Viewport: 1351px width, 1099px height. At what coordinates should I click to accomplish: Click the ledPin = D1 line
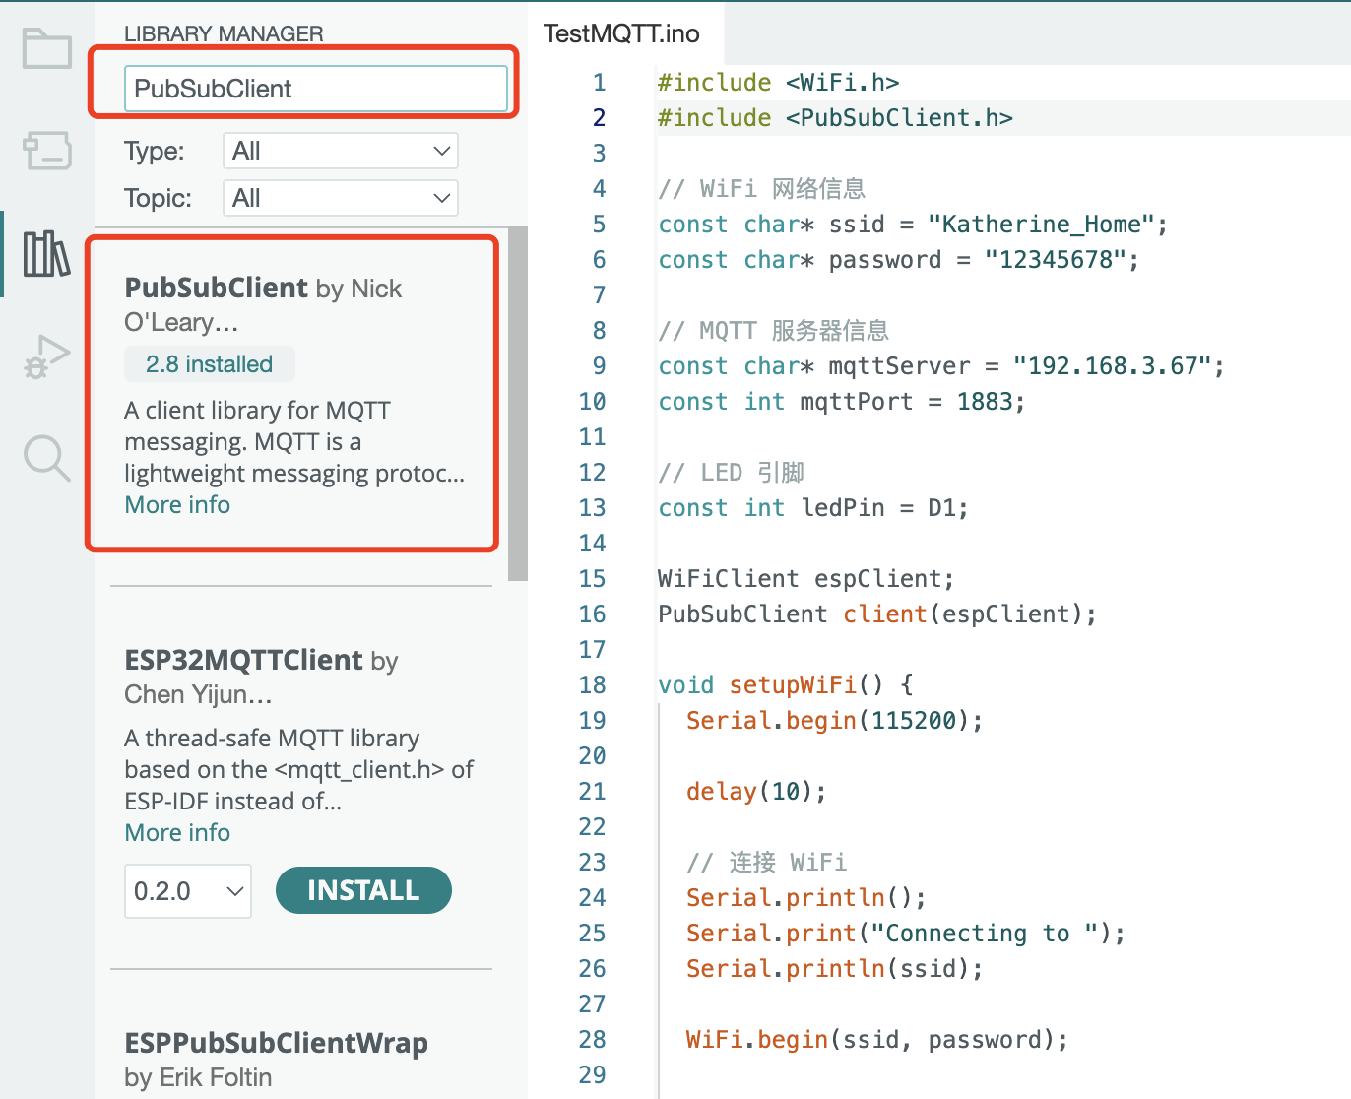[813, 508]
